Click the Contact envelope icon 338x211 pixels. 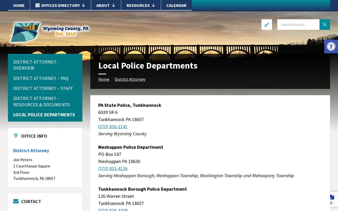pyautogui.click(x=16, y=201)
